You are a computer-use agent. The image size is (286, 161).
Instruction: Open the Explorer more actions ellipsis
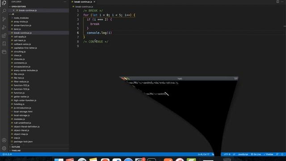tap(65, 2)
